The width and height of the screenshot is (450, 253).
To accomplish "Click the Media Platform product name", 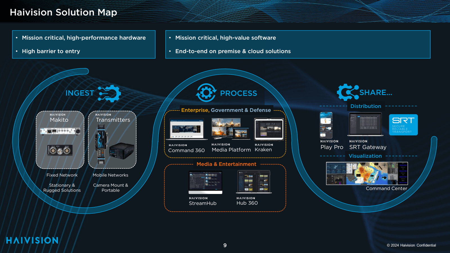I will [231, 150].
